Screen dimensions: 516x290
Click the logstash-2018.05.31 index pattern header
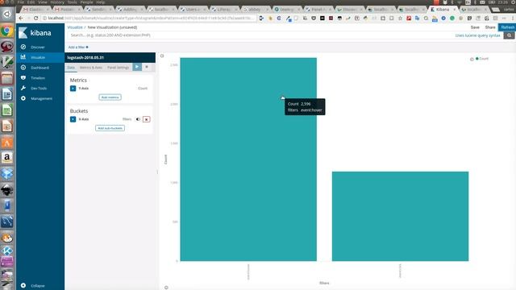click(110, 57)
